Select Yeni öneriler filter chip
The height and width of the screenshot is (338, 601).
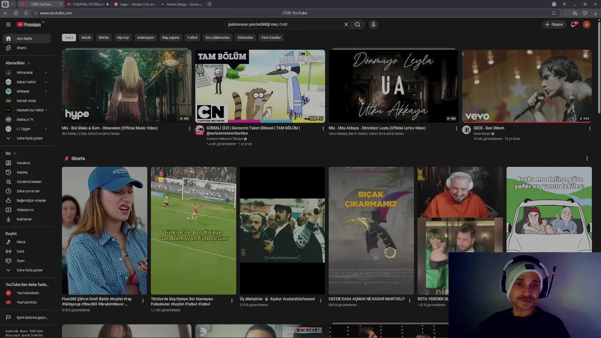click(x=271, y=38)
